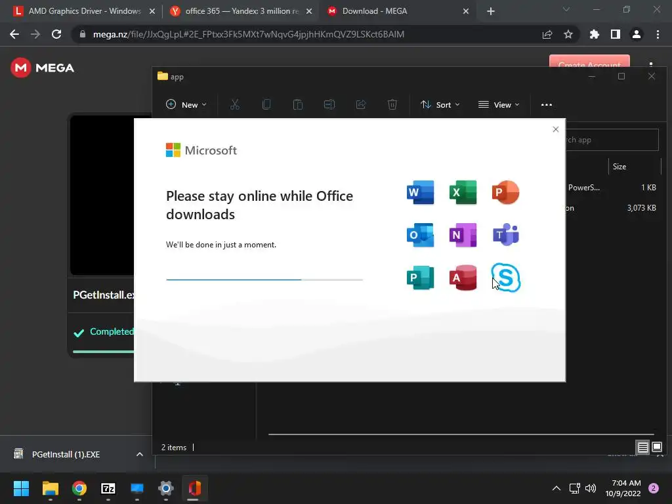Open a new Chrome tab

[491, 11]
